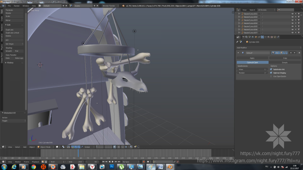Open Photoshop from the taskbar
The height and width of the screenshot is (170, 303).
112,167
